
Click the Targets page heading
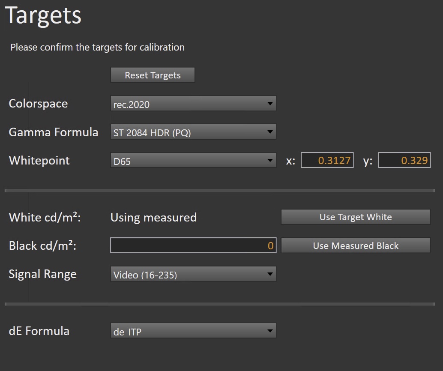click(x=43, y=15)
